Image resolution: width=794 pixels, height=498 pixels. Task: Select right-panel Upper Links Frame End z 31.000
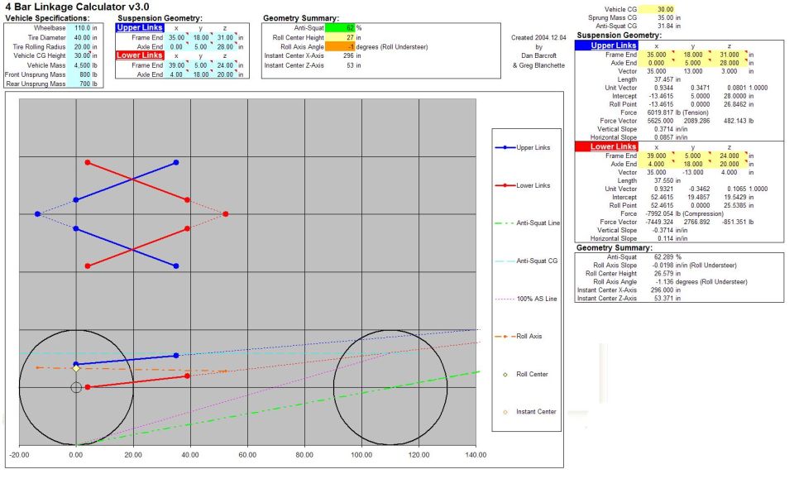(x=729, y=55)
